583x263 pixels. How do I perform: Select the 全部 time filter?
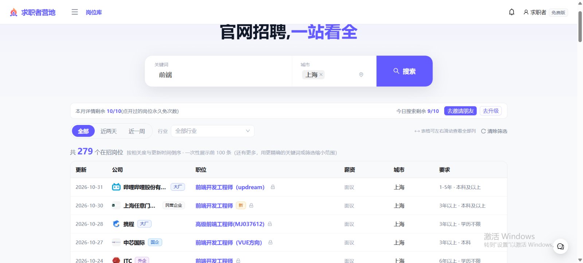83,131
